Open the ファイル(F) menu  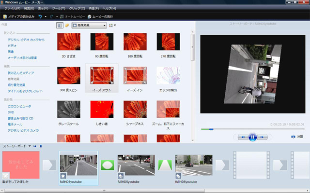click(12, 9)
